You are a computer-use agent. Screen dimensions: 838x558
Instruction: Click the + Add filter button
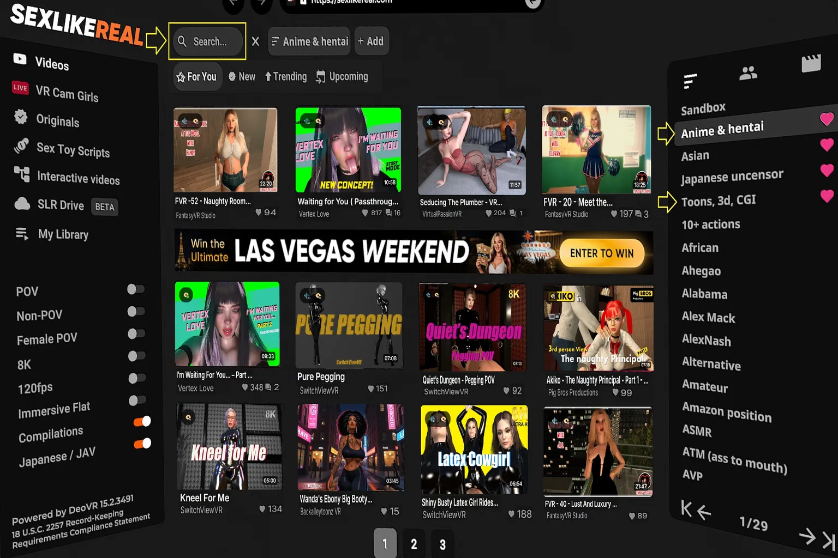371,41
